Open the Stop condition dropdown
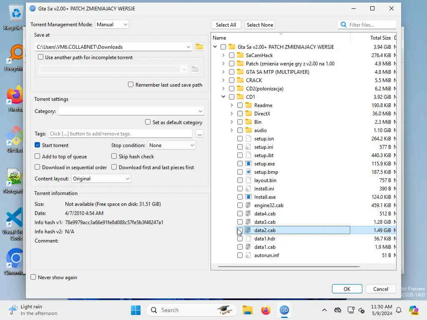This screenshot has height=320, width=427. pyautogui.click(x=171, y=145)
